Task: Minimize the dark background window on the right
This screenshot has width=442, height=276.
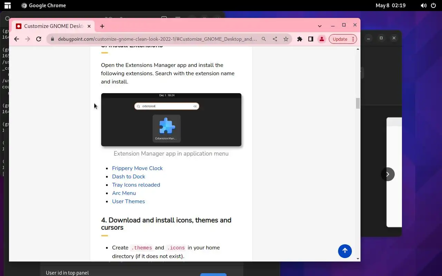Action: tap(369, 38)
